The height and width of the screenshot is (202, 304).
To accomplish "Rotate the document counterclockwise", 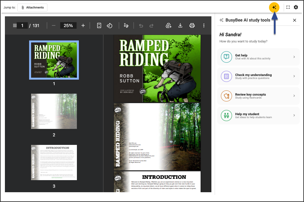I will coord(110,25).
